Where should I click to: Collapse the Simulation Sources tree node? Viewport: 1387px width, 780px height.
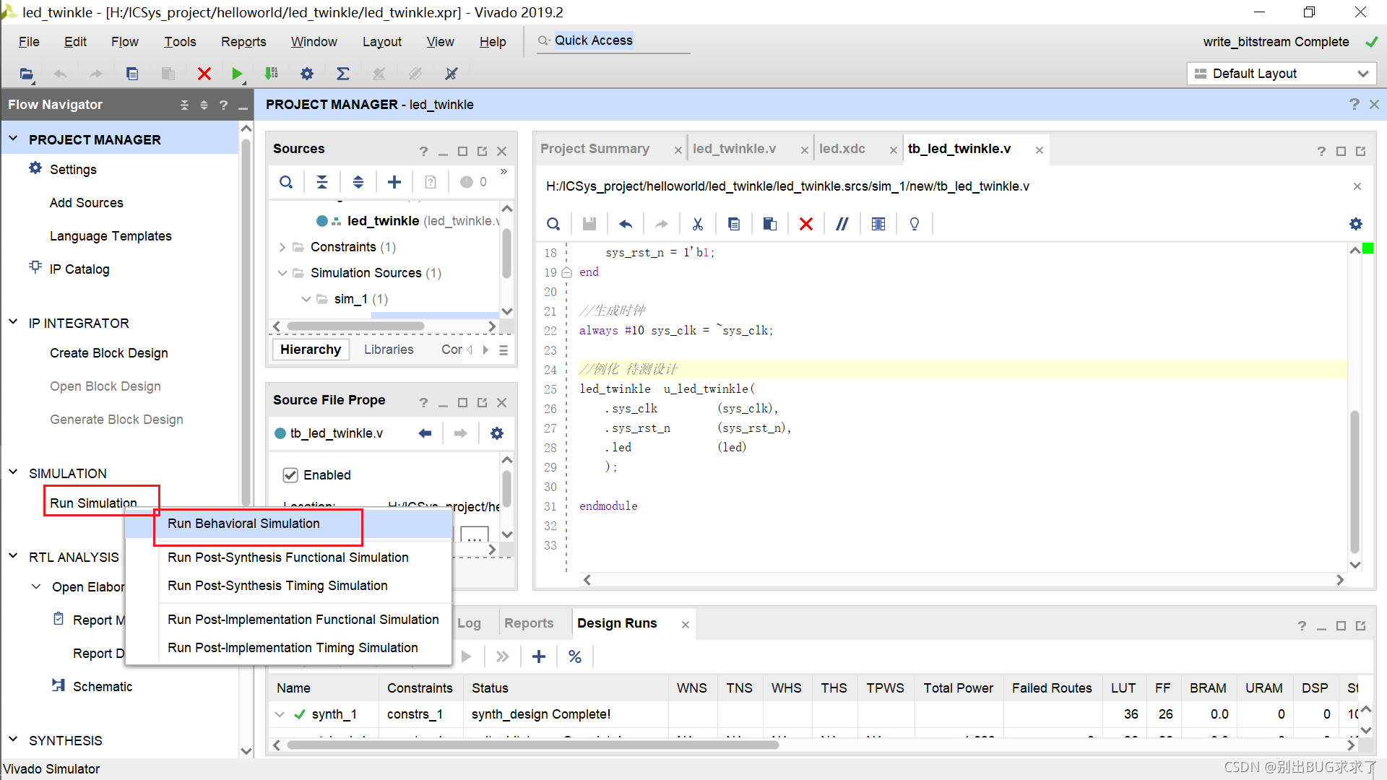pyautogui.click(x=282, y=273)
